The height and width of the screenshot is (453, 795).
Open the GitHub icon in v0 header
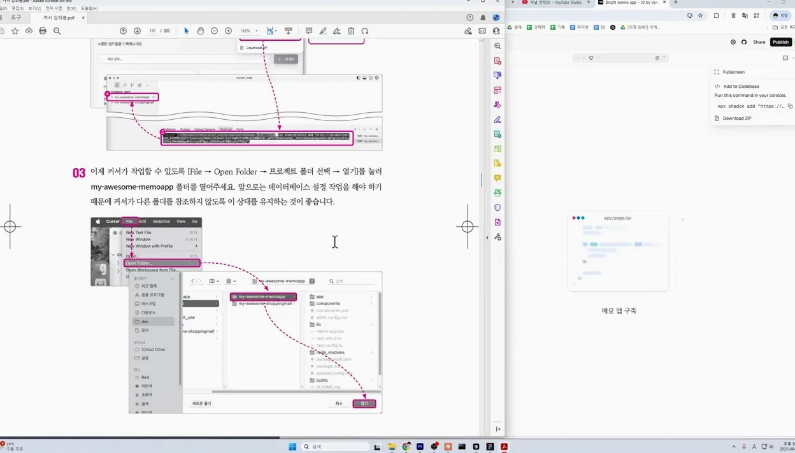744,42
